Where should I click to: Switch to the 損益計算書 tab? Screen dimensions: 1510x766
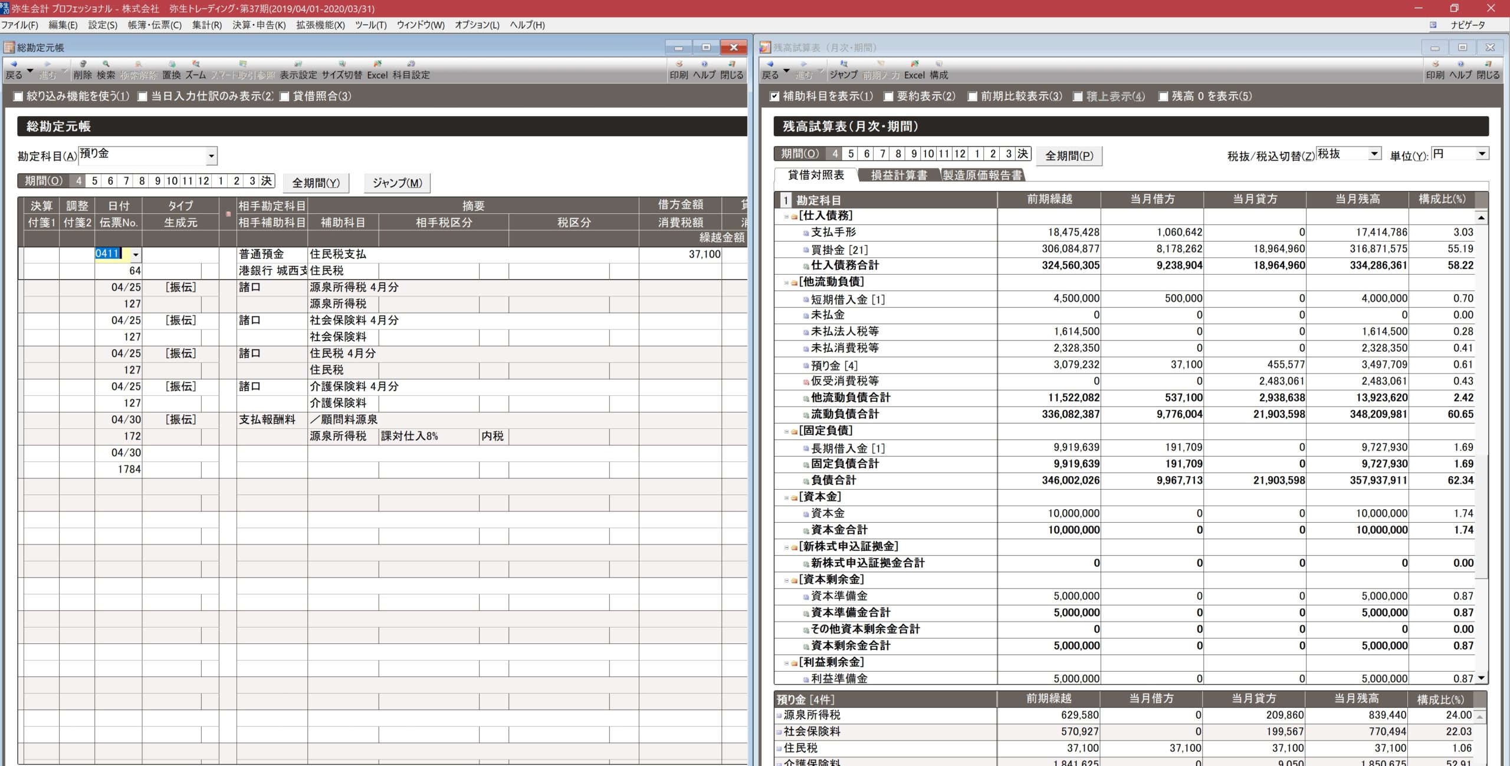point(898,175)
